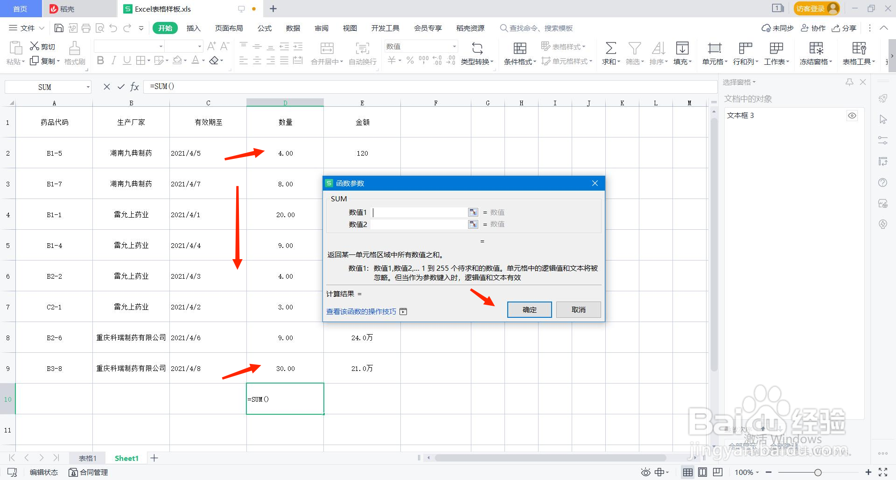Click range selector icon for 数值2
The width and height of the screenshot is (896, 480).
tap(473, 224)
